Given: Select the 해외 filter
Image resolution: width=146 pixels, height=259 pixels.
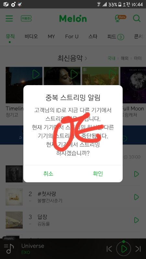Looking at the screenshot, I should click(x=125, y=58).
